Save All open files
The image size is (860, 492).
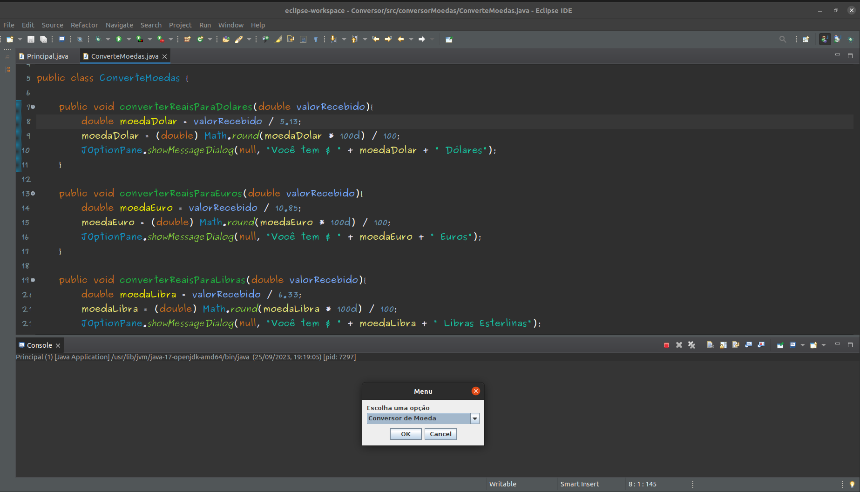43,39
